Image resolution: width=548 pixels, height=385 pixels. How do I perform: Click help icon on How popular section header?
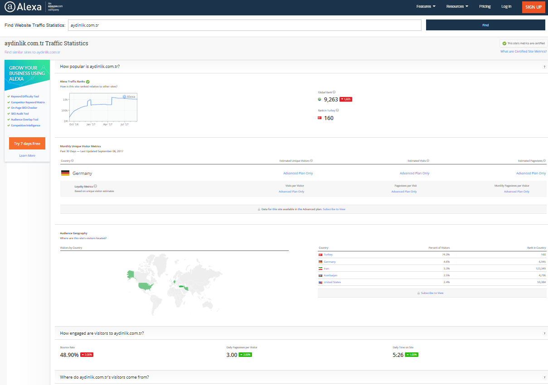544,67
